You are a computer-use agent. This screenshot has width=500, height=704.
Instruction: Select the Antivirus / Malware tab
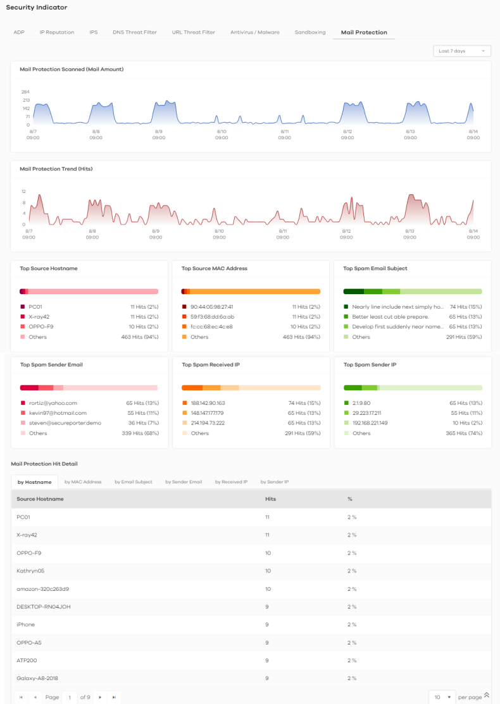(254, 32)
